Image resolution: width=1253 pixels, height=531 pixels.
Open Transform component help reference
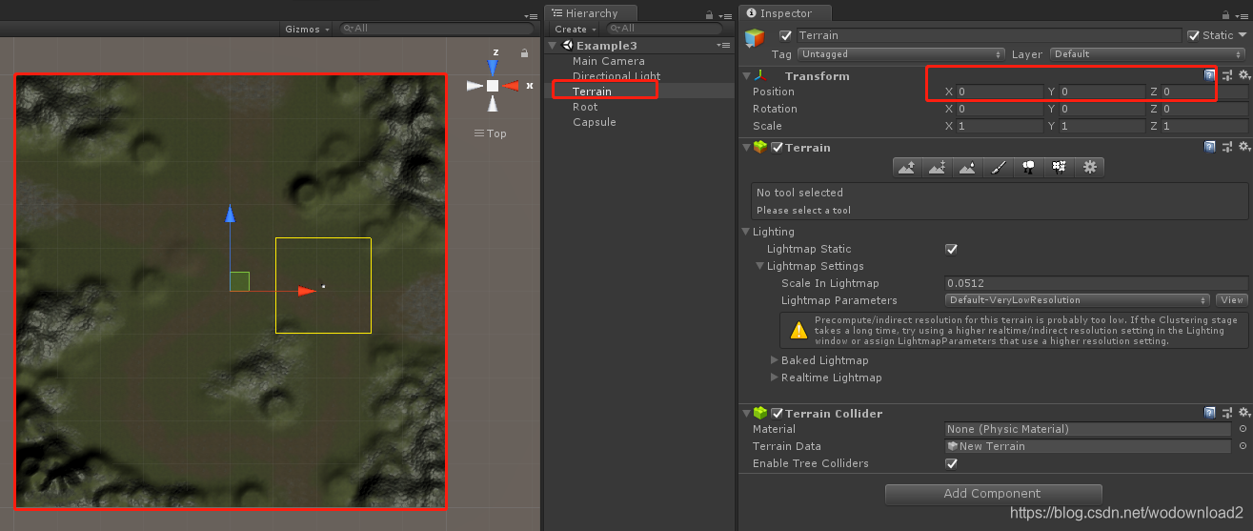1210,74
